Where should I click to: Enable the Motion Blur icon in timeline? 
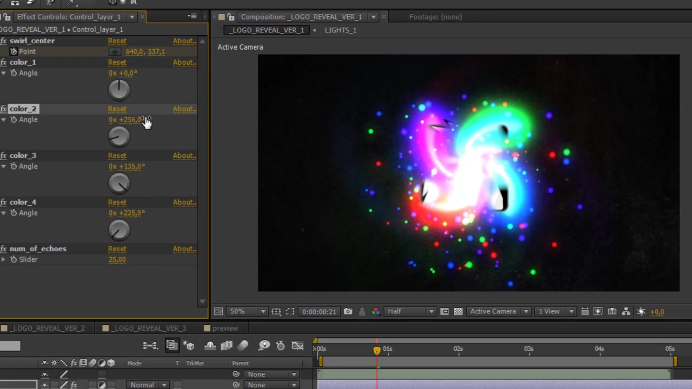(x=243, y=346)
